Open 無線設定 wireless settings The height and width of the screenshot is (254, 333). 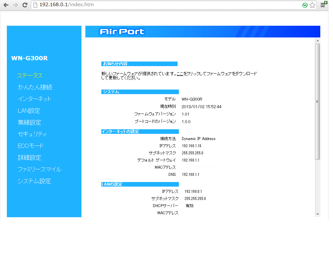pos(29,122)
